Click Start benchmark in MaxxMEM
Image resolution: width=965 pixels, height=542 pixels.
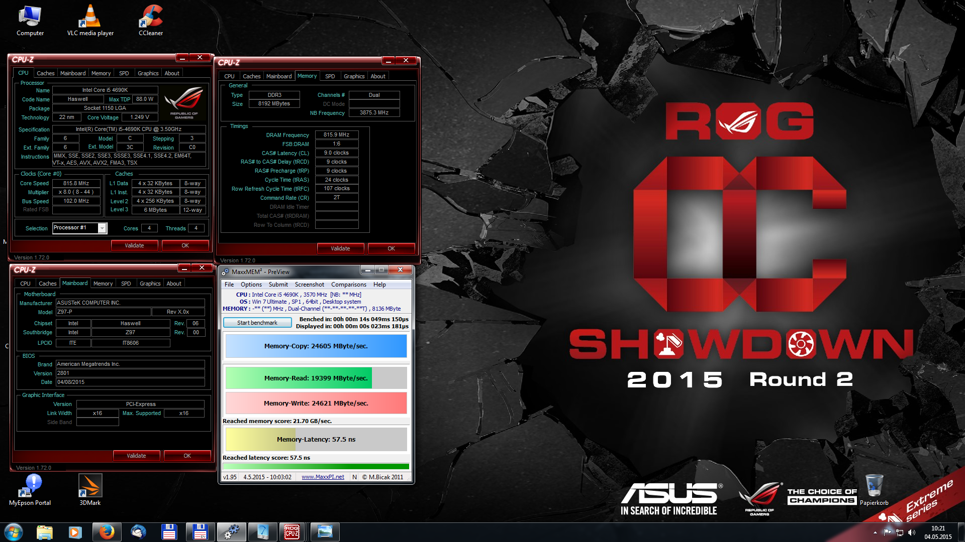coord(257,323)
